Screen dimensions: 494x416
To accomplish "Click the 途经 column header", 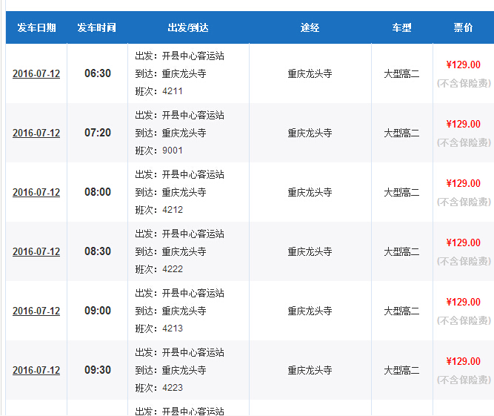I will [310, 27].
